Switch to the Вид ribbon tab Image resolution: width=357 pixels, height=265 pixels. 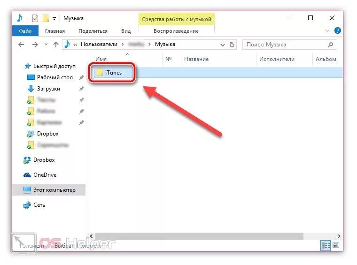(126, 31)
